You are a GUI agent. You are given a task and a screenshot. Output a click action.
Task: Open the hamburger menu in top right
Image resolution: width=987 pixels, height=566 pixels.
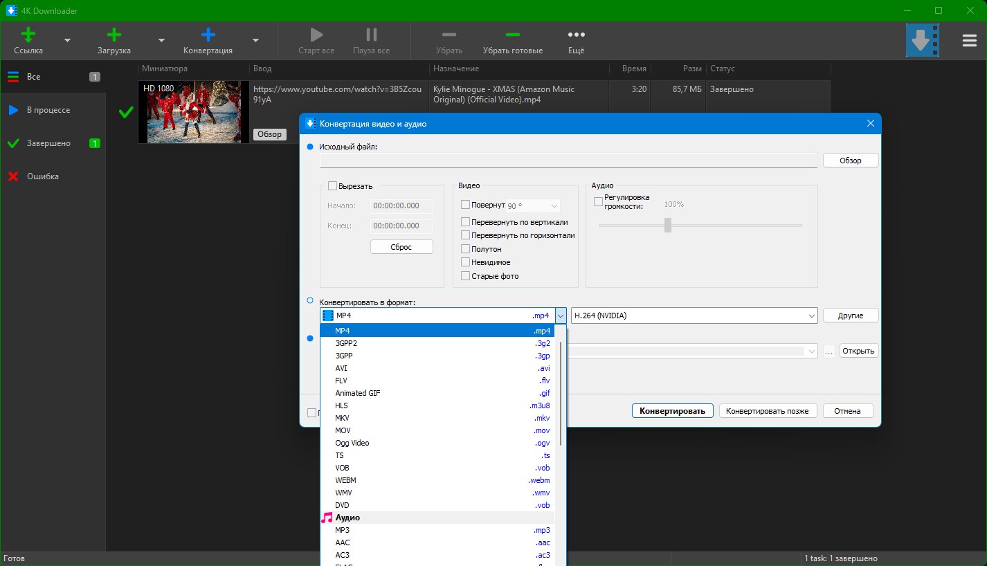(969, 41)
